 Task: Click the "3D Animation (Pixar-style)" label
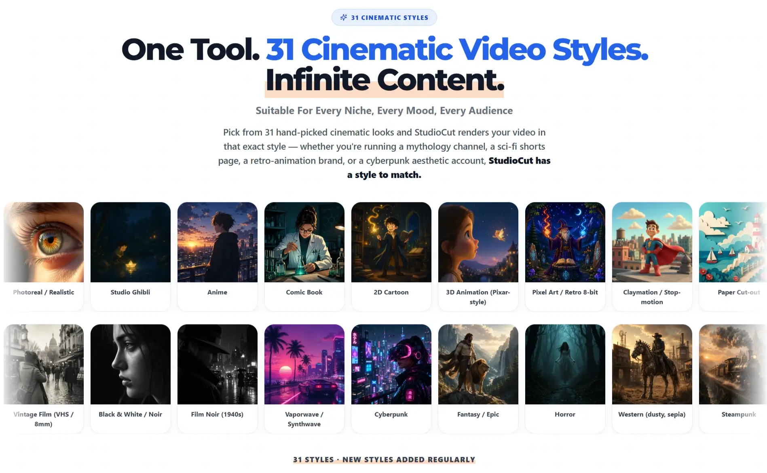(x=478, y=297)
